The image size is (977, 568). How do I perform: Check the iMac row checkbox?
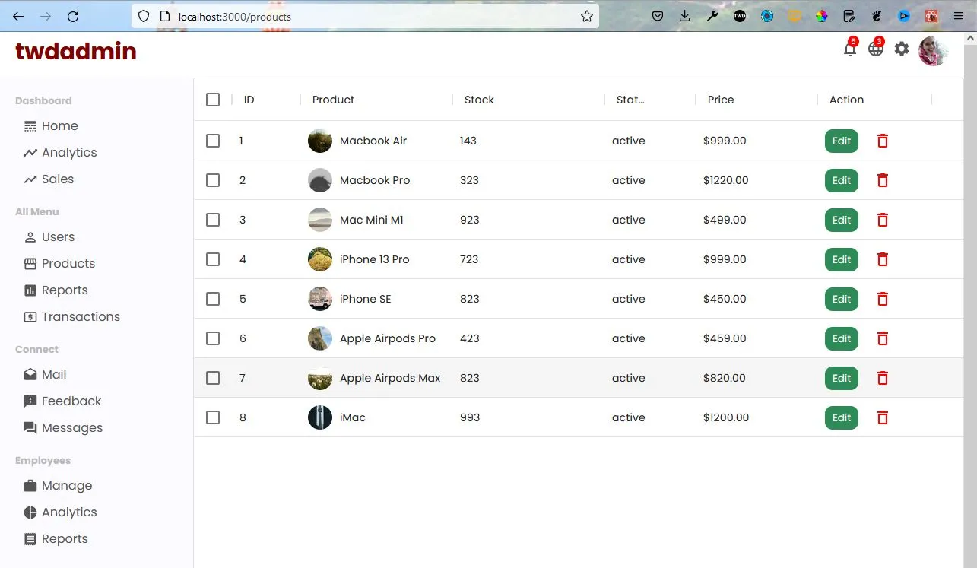(213, 417)
